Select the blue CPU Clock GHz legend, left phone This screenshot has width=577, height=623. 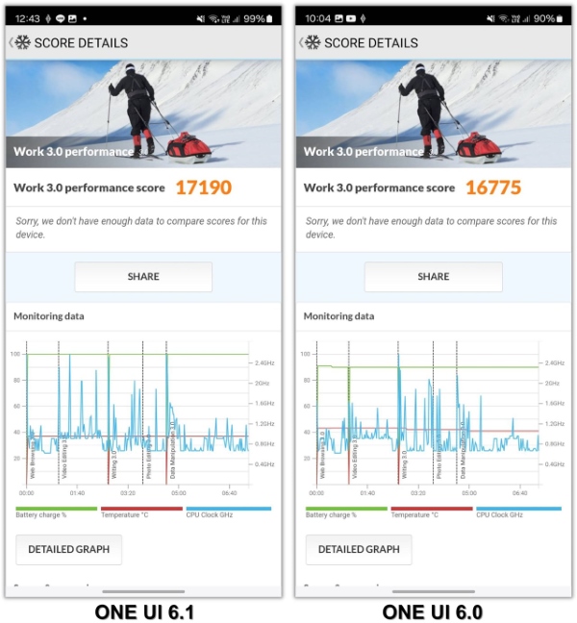[228, 511]
